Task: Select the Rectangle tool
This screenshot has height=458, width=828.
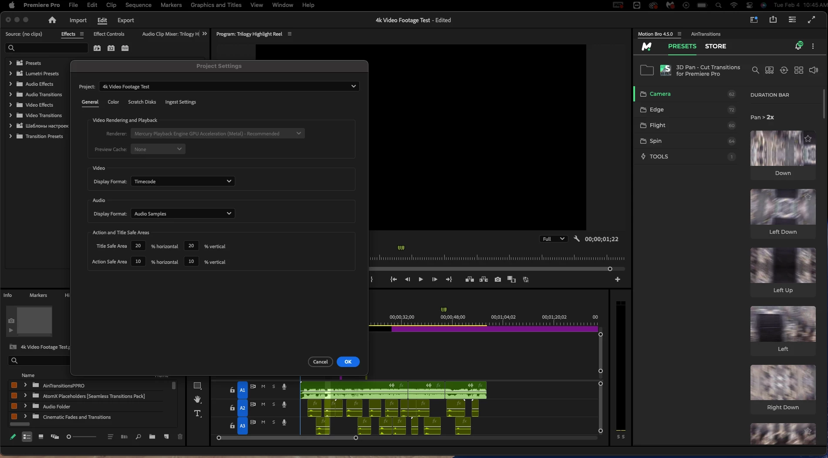Action: [197, 386]
